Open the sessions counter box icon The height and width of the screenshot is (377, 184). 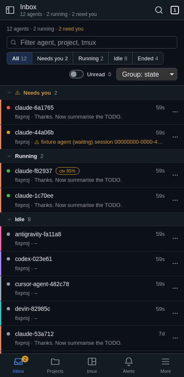(x=175, y=10)
